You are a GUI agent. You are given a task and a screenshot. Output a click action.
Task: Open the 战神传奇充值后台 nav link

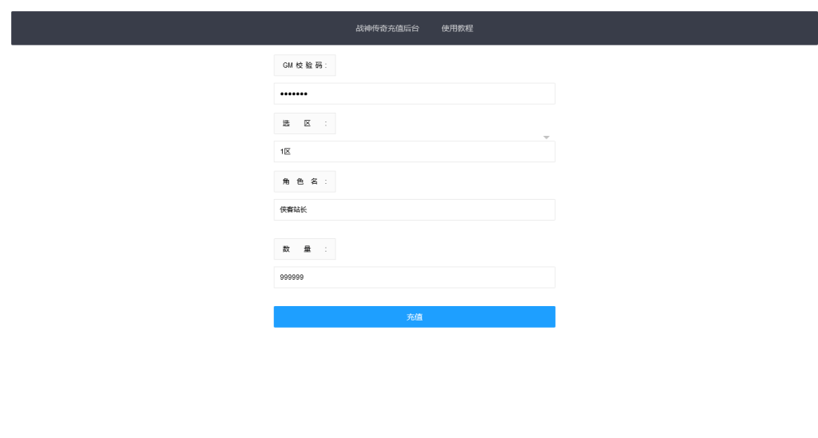click(387, 28)
